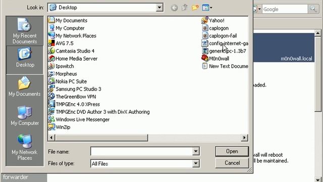Click m0n0wall.local text in browser page

pyautogui.click(x=296, y=59)
